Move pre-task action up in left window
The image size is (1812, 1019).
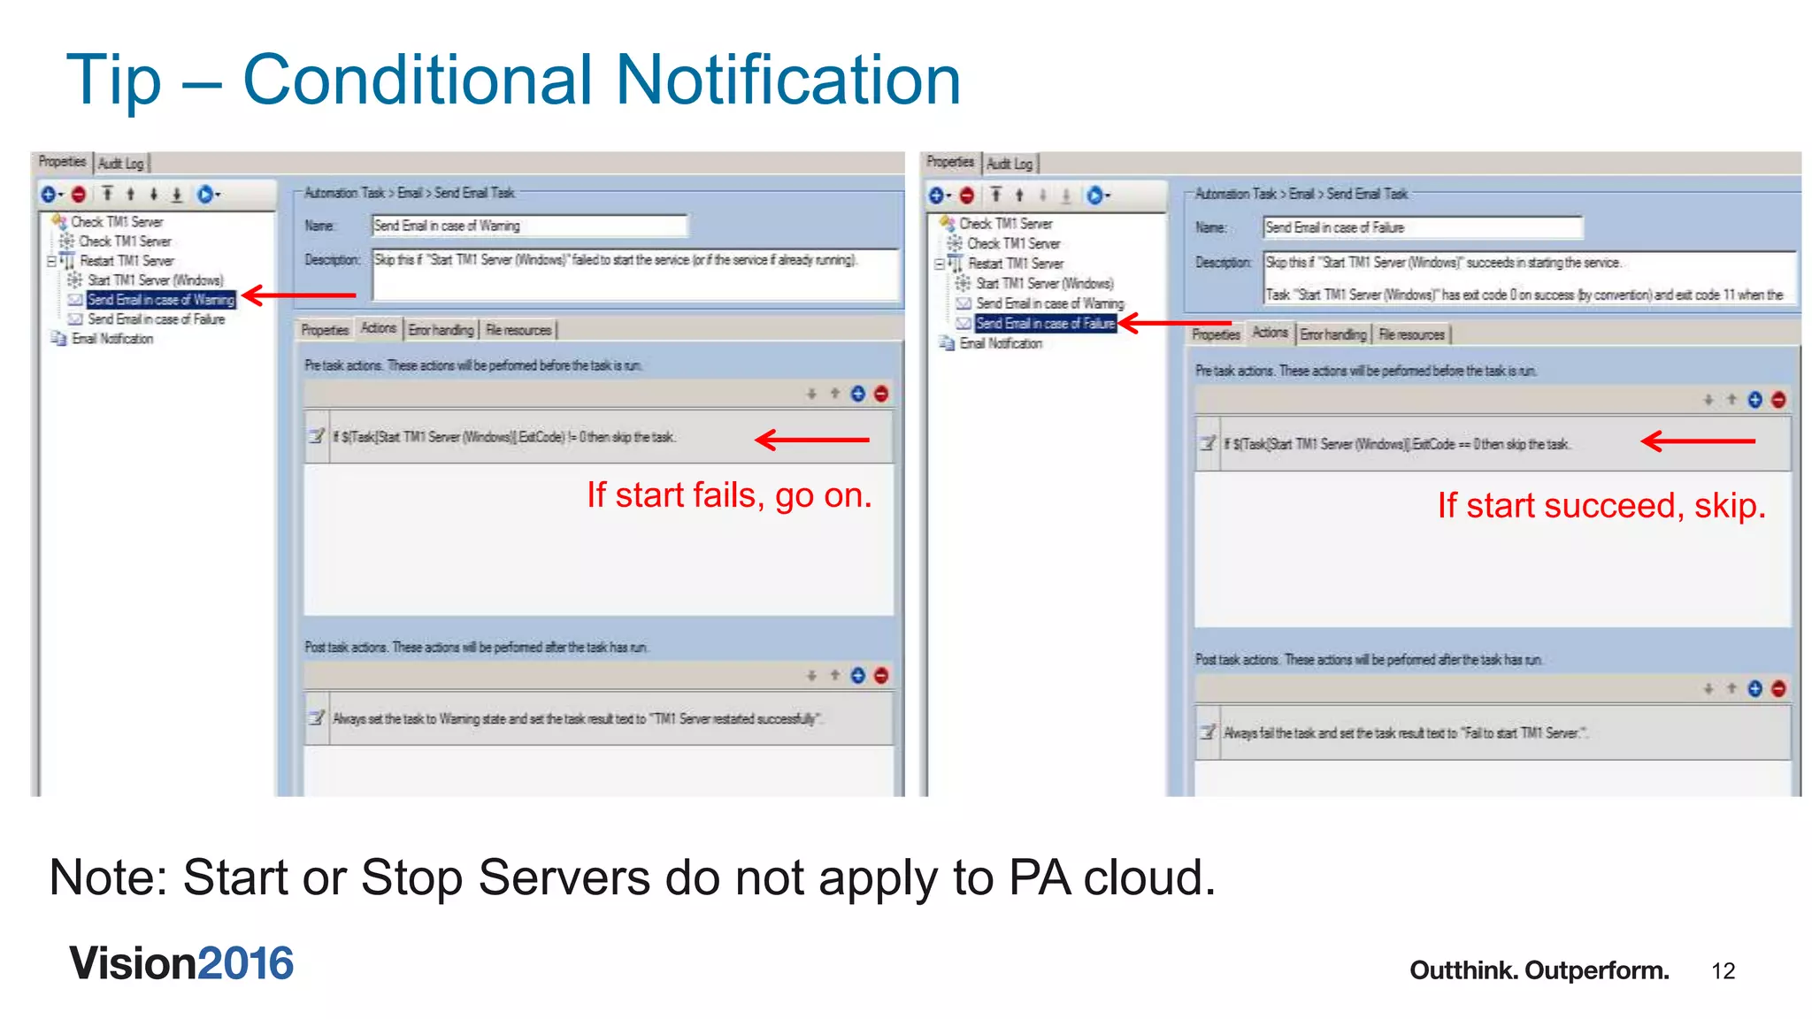pyautogui.click(x=834, y=394)
